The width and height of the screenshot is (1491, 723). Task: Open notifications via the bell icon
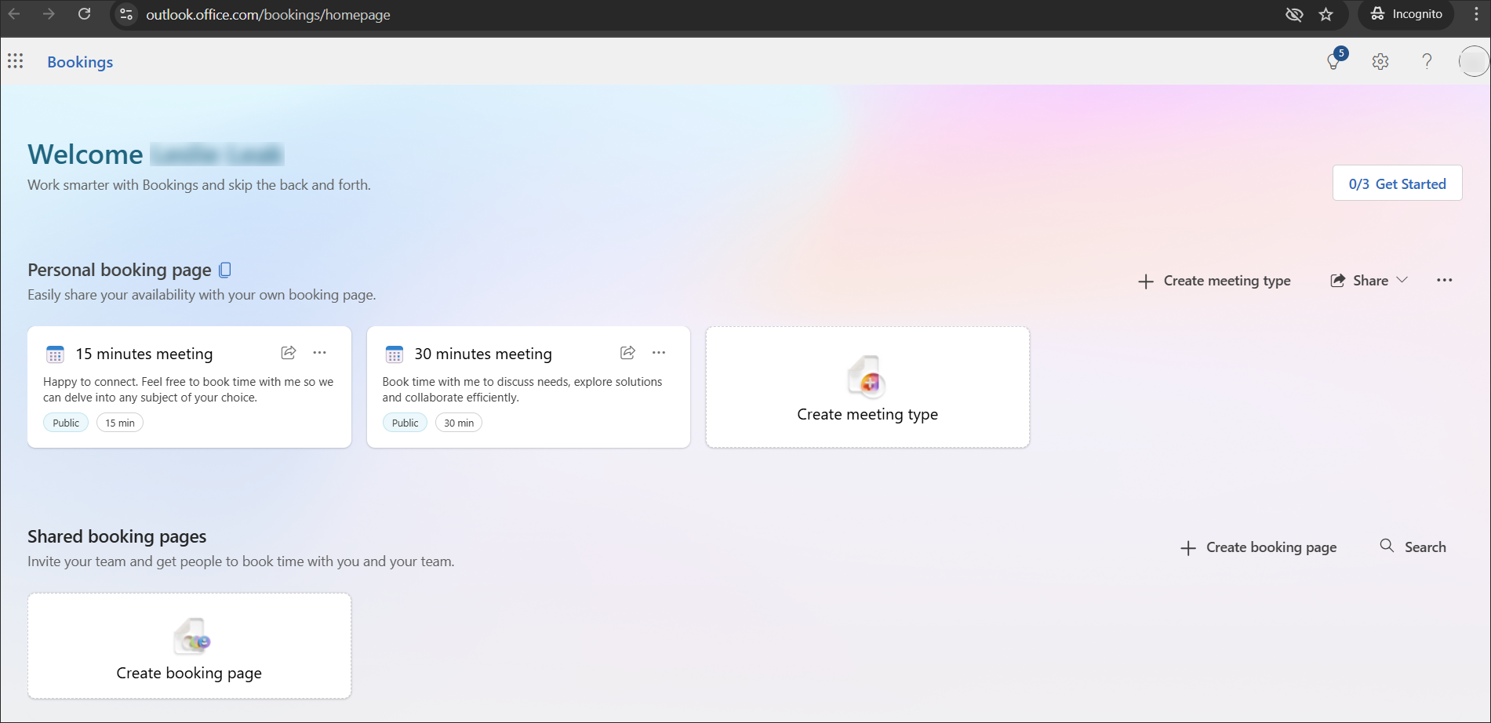pos(1333,61)
